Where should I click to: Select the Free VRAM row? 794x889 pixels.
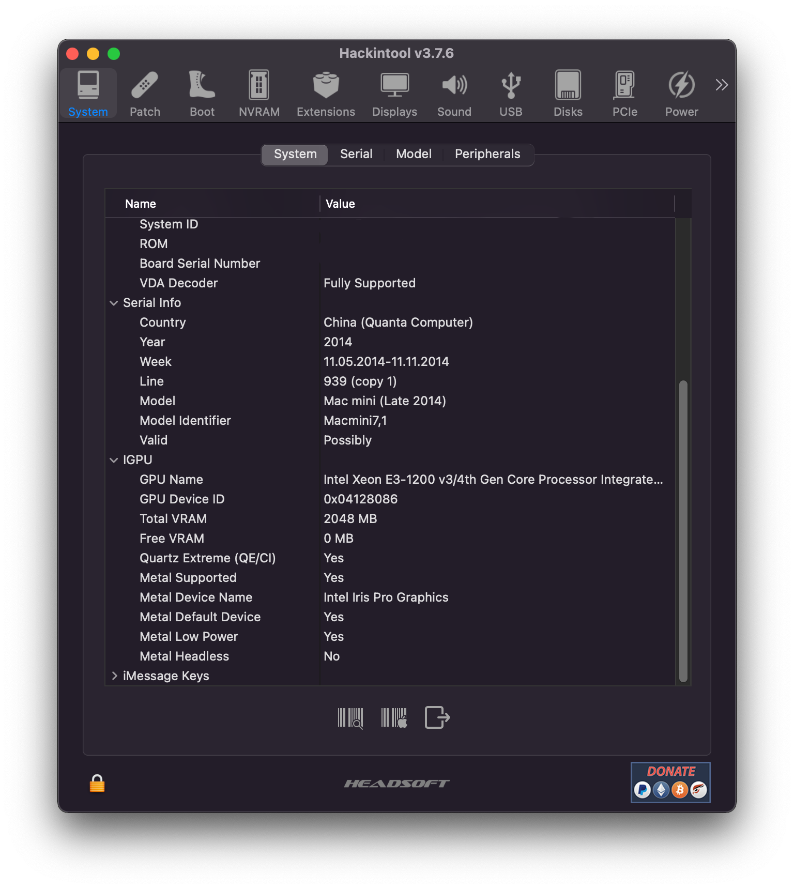(390, 539)
